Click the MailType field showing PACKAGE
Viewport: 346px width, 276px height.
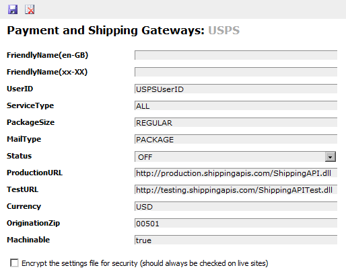coord(236,139)
